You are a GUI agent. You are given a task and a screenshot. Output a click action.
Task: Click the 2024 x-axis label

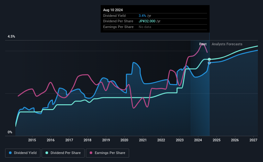(x=198, y=140)
